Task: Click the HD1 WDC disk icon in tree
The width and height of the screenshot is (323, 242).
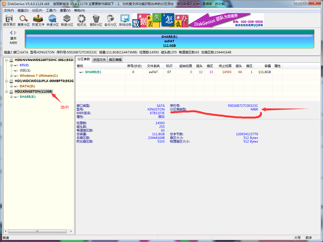Action: [11, 81]
